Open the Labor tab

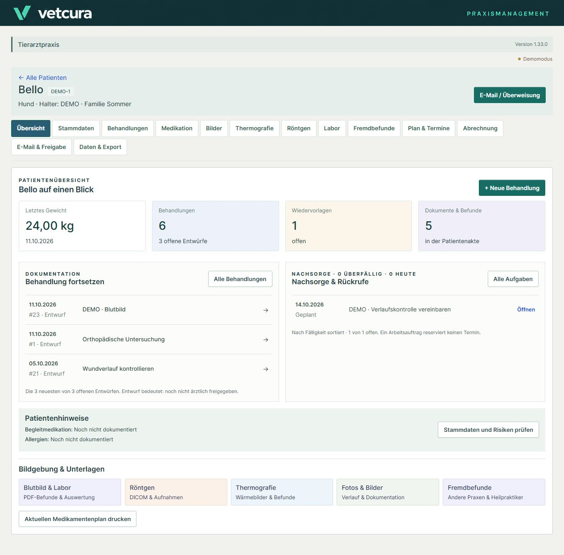point(332,128)
